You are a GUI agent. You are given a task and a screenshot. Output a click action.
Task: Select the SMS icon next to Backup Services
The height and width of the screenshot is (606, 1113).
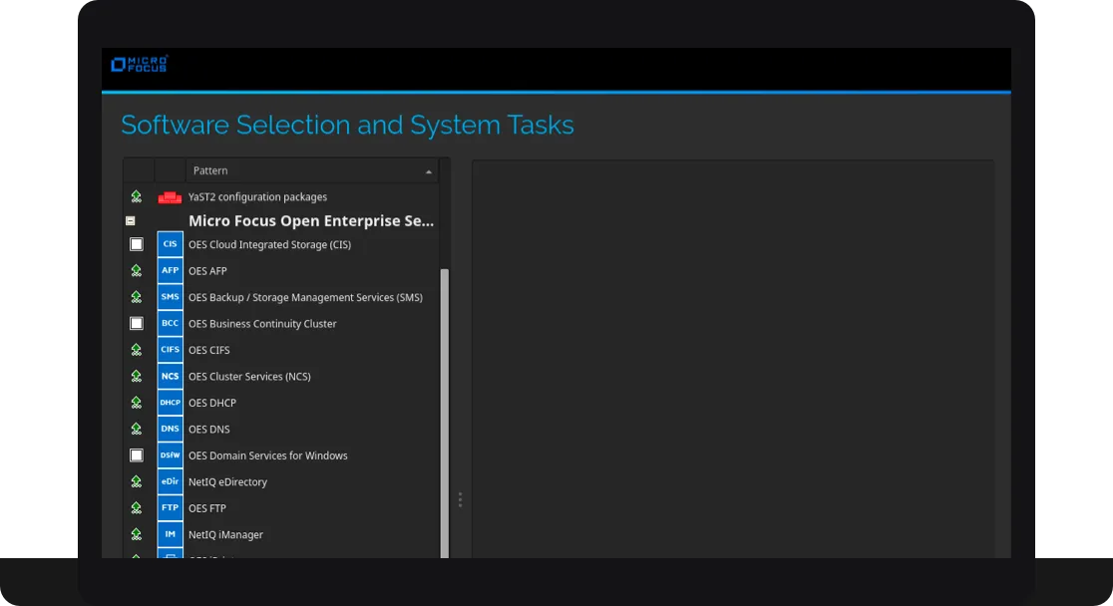(170, 296)
